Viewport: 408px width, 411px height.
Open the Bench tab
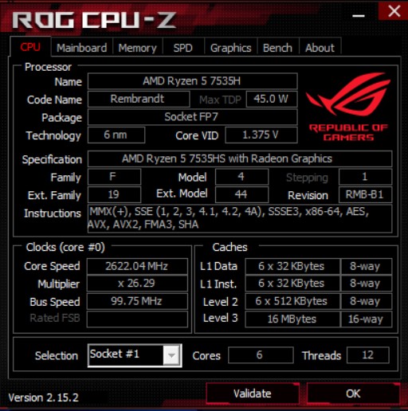[277, 48]
